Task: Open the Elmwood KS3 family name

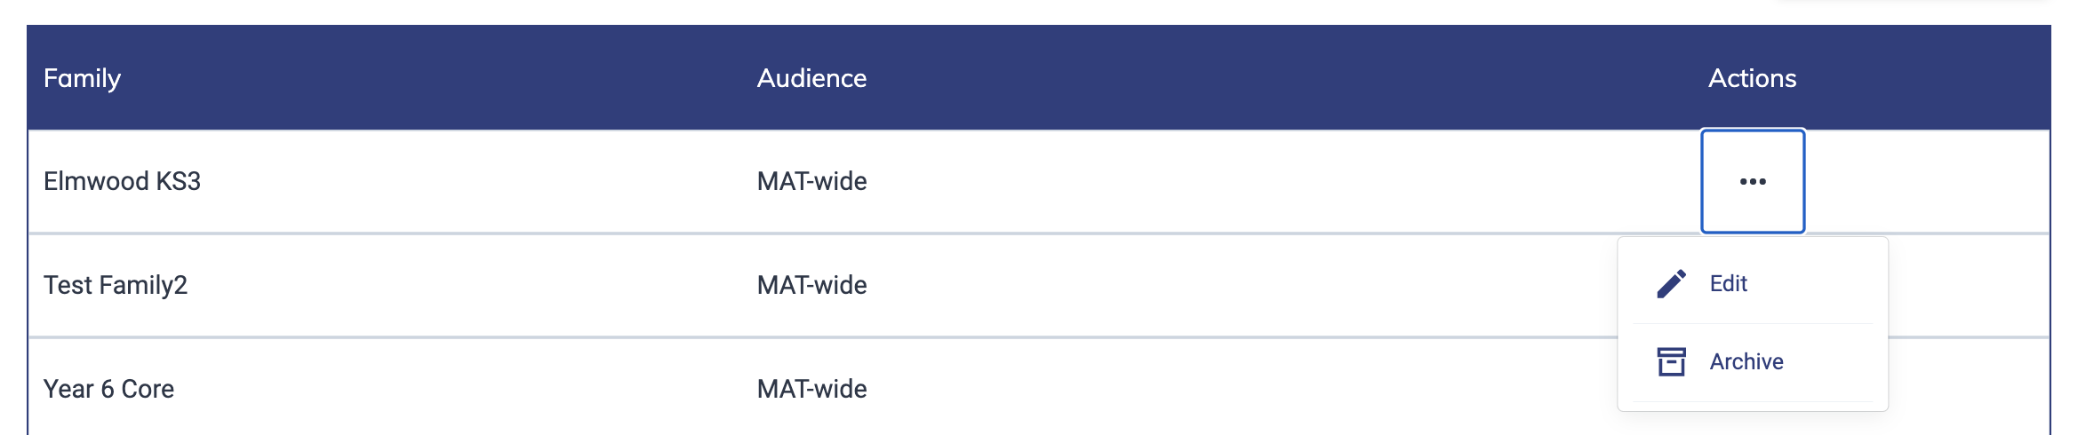Action: (122, 181)
